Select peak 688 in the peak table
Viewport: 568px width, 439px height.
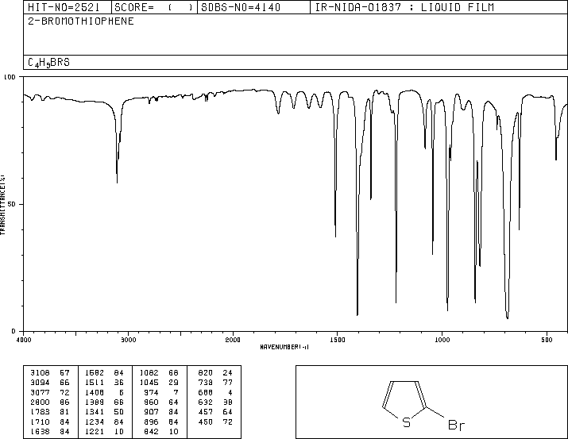pyautogui.click(x=215, y=392)
